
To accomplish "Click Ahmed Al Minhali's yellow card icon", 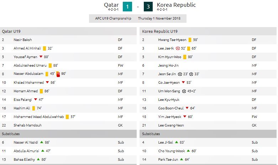I will (x=44, y=48).
